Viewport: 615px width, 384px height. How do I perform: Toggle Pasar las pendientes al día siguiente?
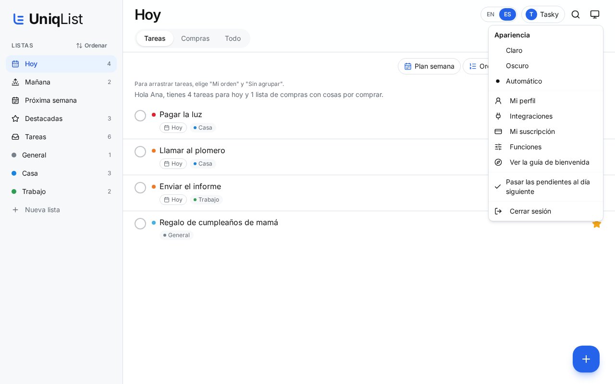pyautogui.click(x=546, y=187)
